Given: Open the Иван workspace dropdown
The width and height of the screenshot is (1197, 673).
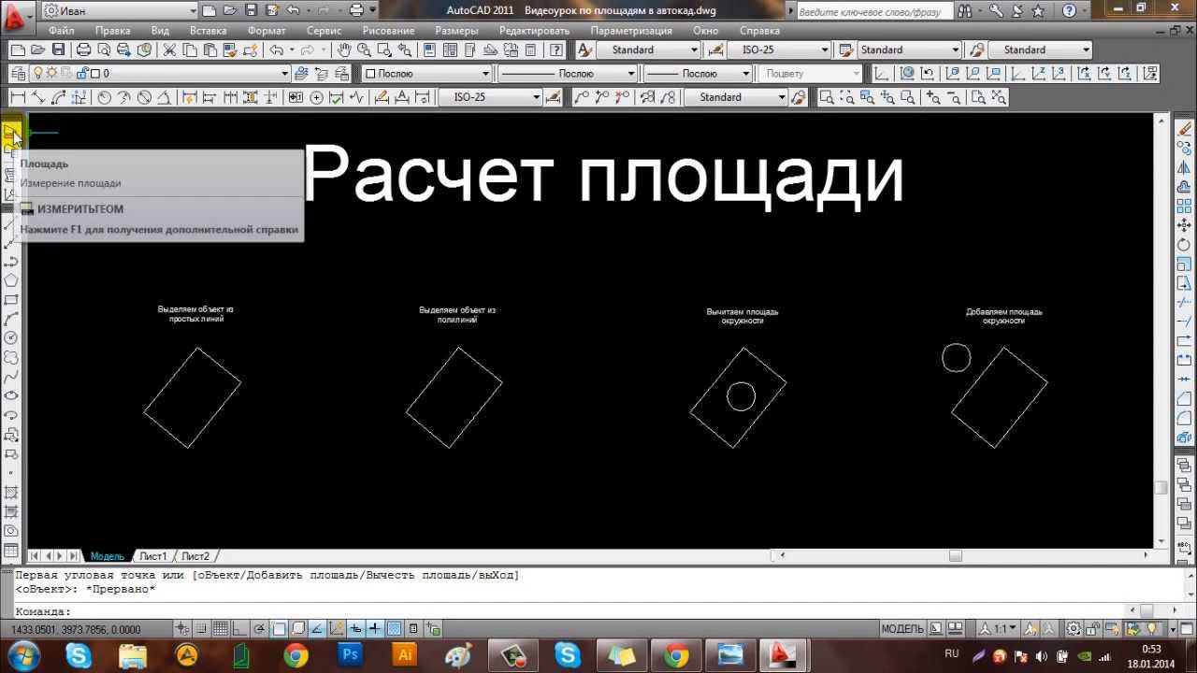Looking at the screenshot, I should click(119, 11).
